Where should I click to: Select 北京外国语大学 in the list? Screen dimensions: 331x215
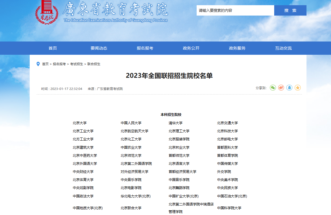tap(85, 163)
